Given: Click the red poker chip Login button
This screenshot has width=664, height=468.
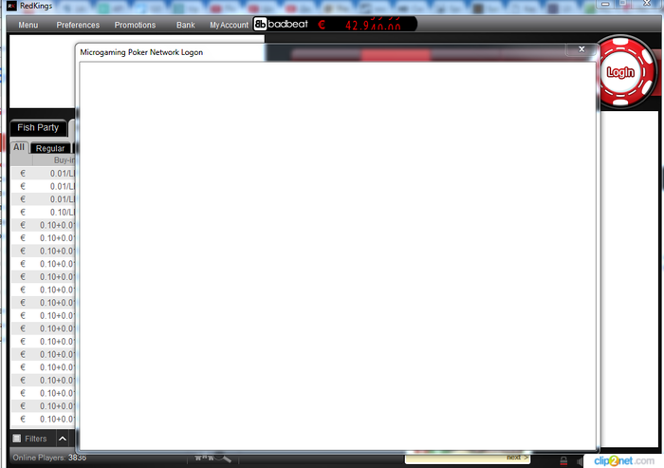Looking at the screenshot, I should tap(620, 72).
